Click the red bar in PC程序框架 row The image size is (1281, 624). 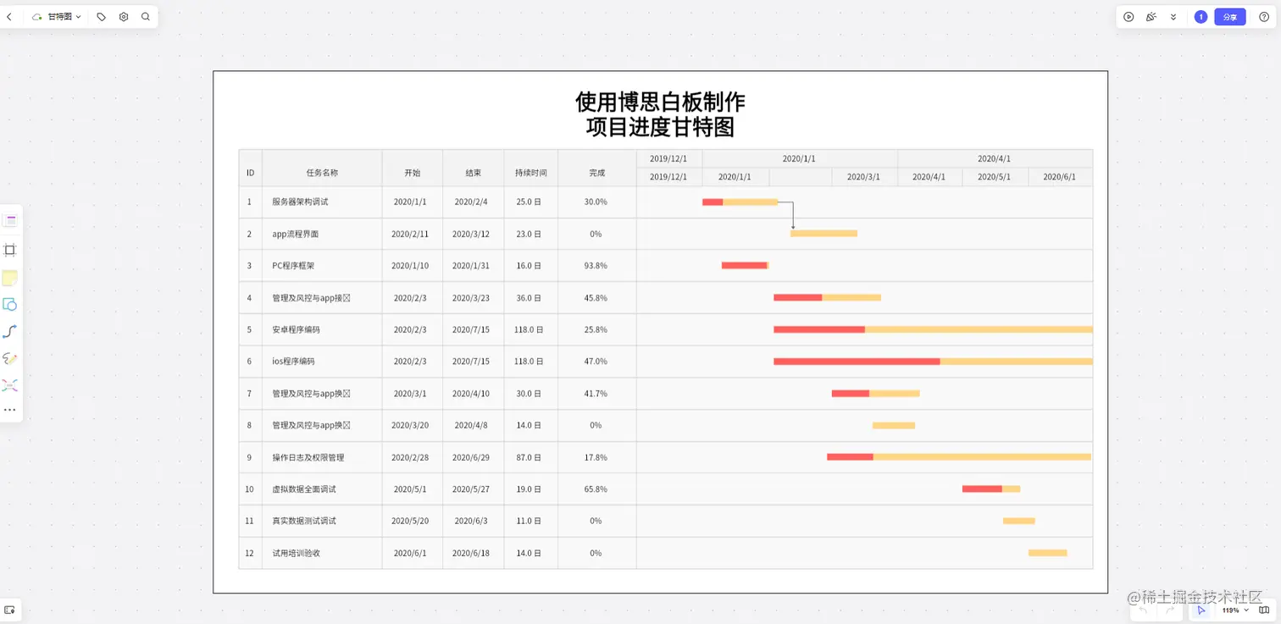744,265
